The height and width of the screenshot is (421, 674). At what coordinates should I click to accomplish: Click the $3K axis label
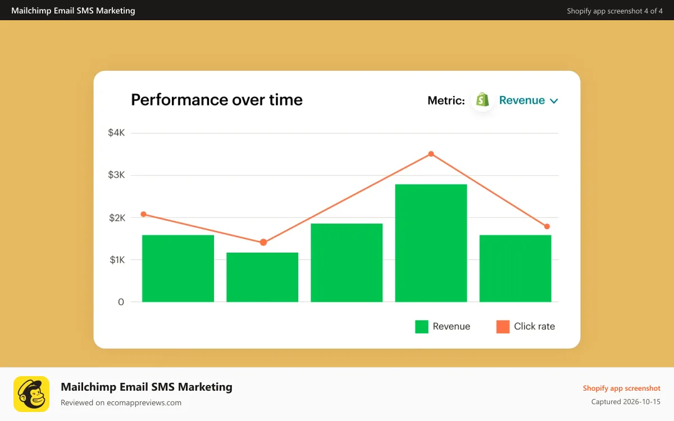coord(116,175)
